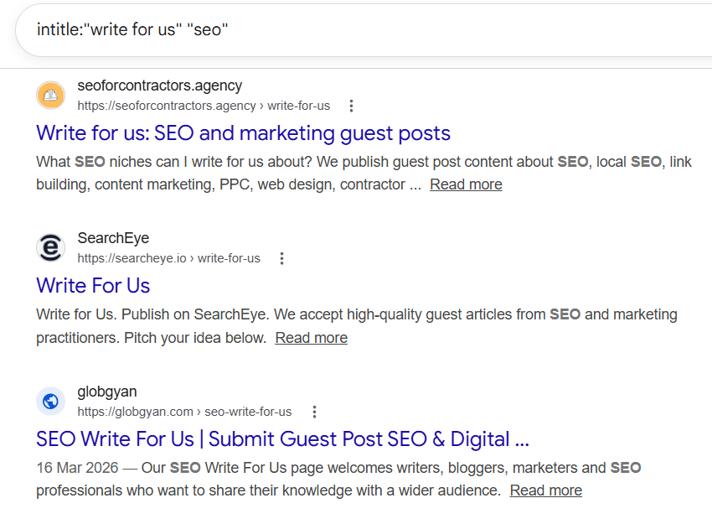712x524 pixels.
Task: Open the 'Write For Us' SearchEye result
Action: [x=93, y=286]
